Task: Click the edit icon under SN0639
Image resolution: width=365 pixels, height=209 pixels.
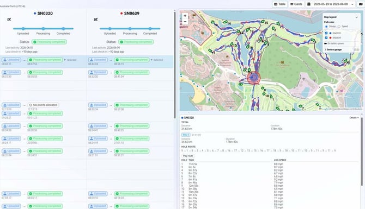Action: coord(96,20)
